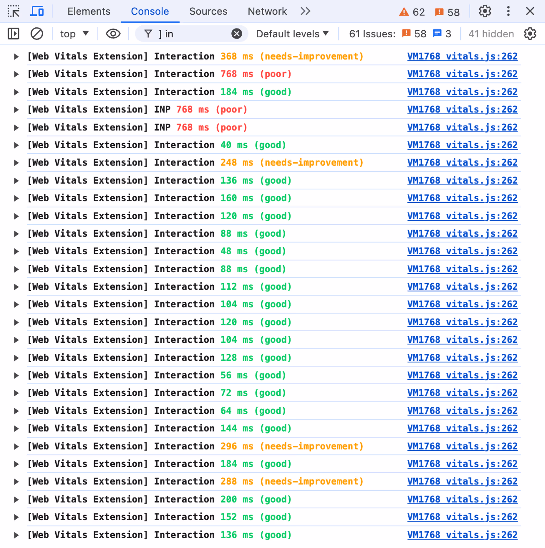Click the 62 warnings triangle counter
This screenshot has height=548, width=545.
411,12
